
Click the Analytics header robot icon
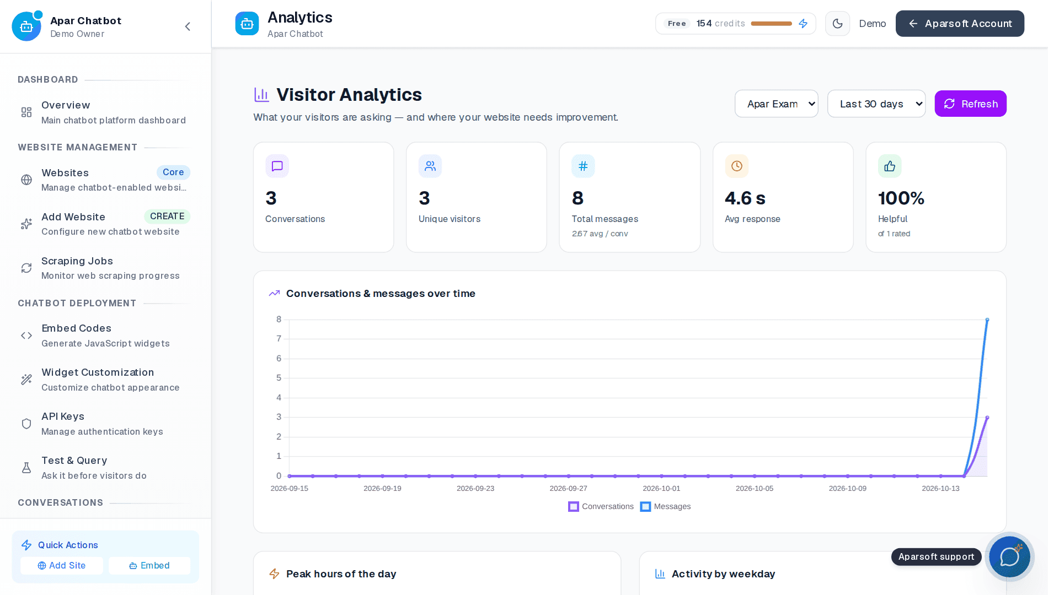click(x=247, y=24)
